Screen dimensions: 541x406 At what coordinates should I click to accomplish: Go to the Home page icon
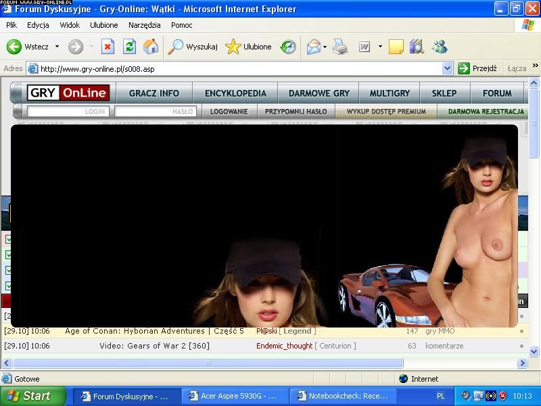click(x=151, y=47)
